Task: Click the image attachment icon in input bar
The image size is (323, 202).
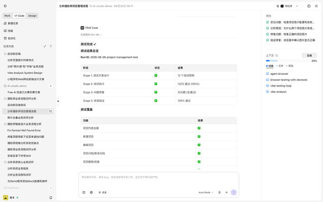Action: (91, 192)
